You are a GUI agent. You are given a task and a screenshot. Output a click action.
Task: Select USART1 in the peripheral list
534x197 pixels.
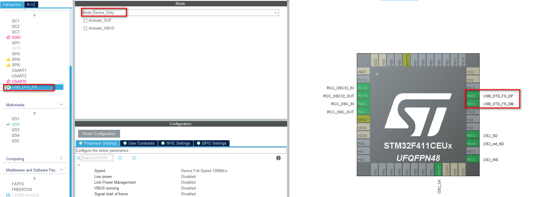point(19,70)
